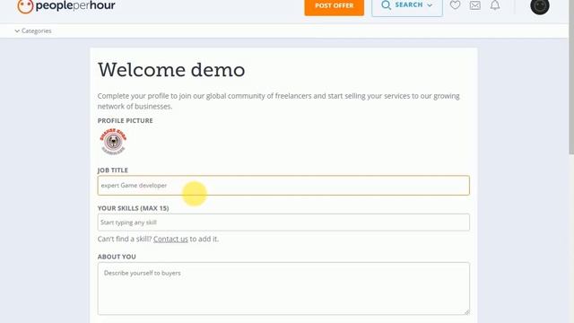Click the 'Welcome demo' heading
This screenshot has width=574, height=323.
tap(171, 70)
